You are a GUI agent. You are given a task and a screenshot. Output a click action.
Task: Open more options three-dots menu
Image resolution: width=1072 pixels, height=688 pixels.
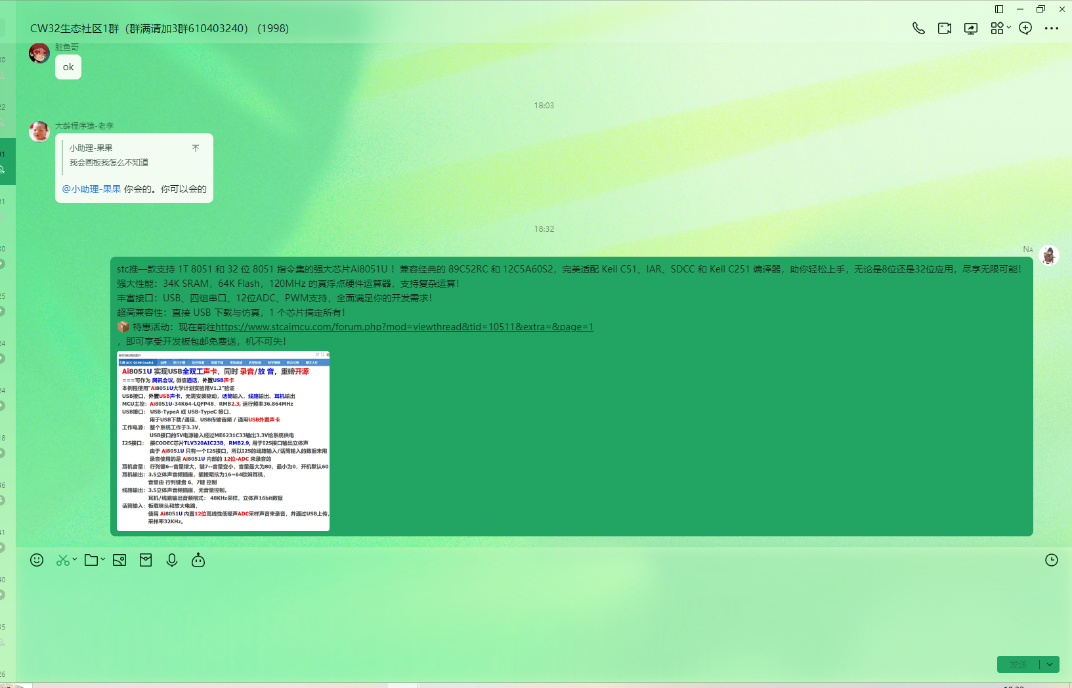(x=1052, y=28)
